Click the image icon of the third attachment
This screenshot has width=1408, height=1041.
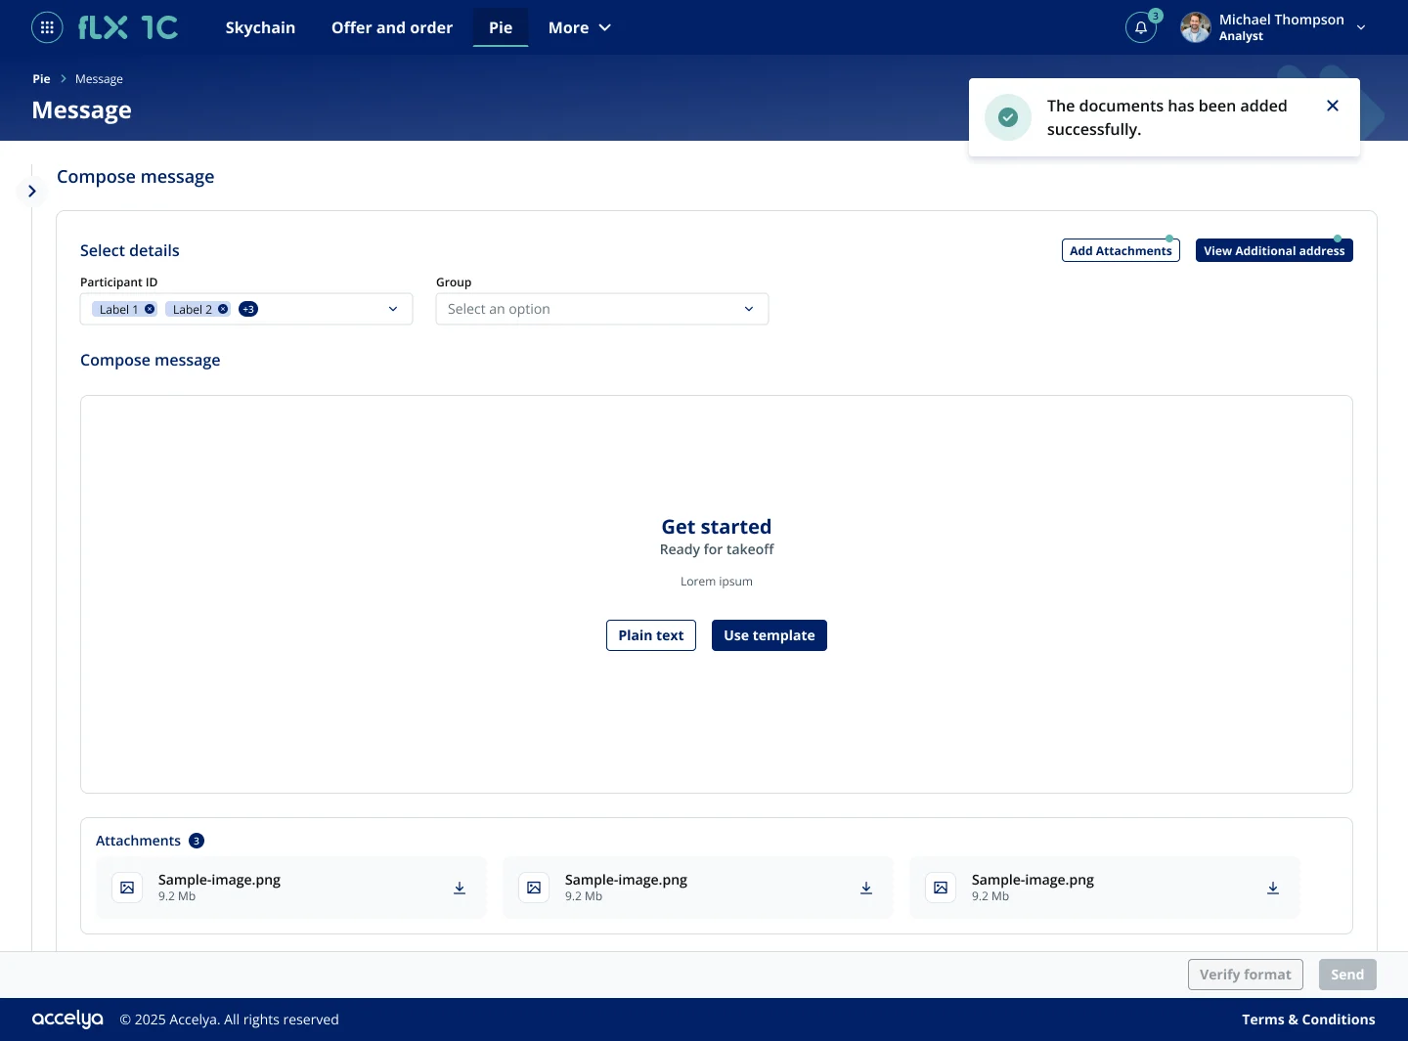[x=941, y=888]
